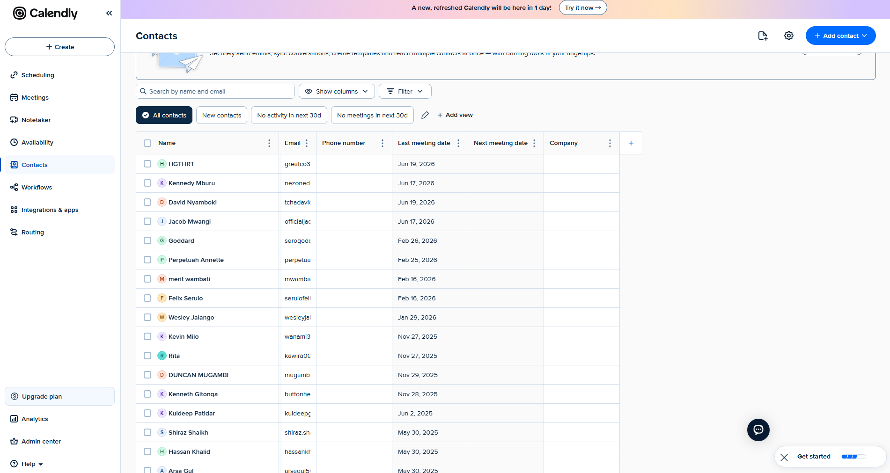
Task: Check the Goddard row checkbox
Action: pos(147,240)
